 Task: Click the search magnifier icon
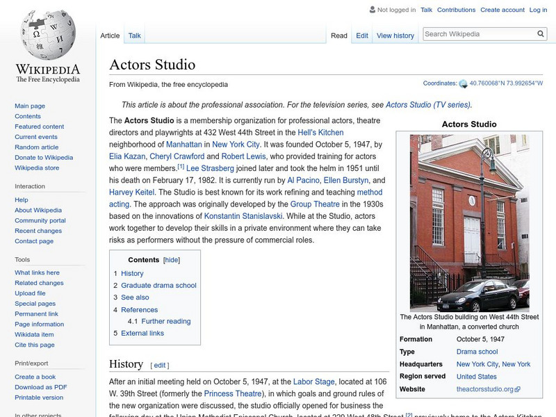541,33
